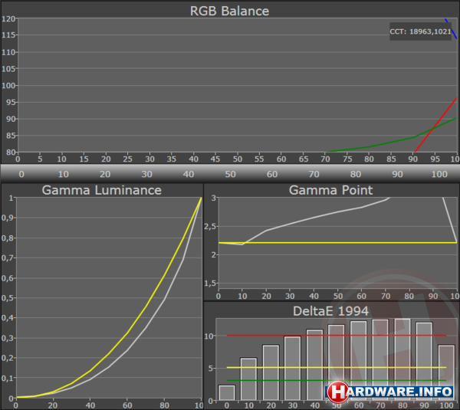Select the 30 step on the grayscale strip
Image resolution: width=460 pixels, height=410 pixels.
(146, 174)
